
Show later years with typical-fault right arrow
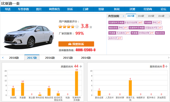(x=169, y=16)
